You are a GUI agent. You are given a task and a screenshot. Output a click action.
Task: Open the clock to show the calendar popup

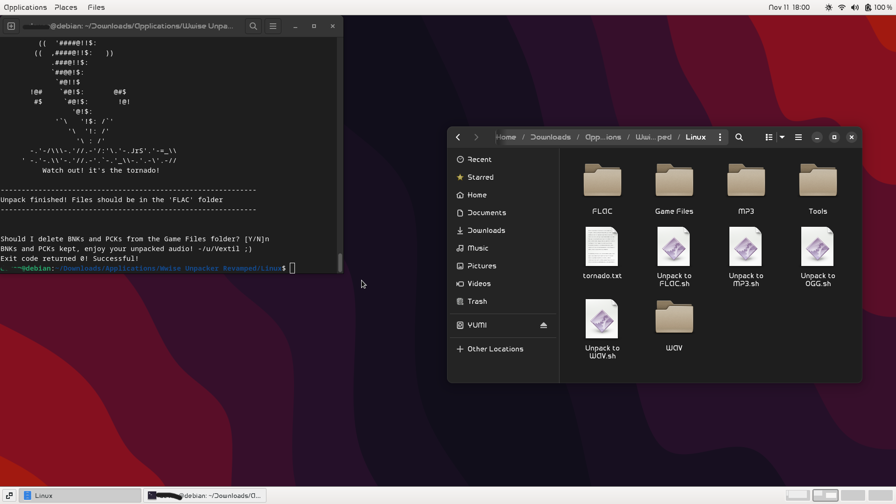[789, 7]
